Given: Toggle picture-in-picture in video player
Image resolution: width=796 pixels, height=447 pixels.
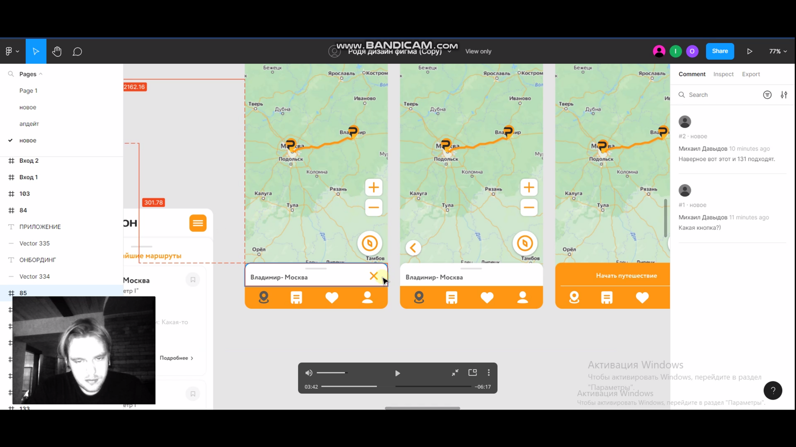Looking at the screenshot, I should pos(472,373).
